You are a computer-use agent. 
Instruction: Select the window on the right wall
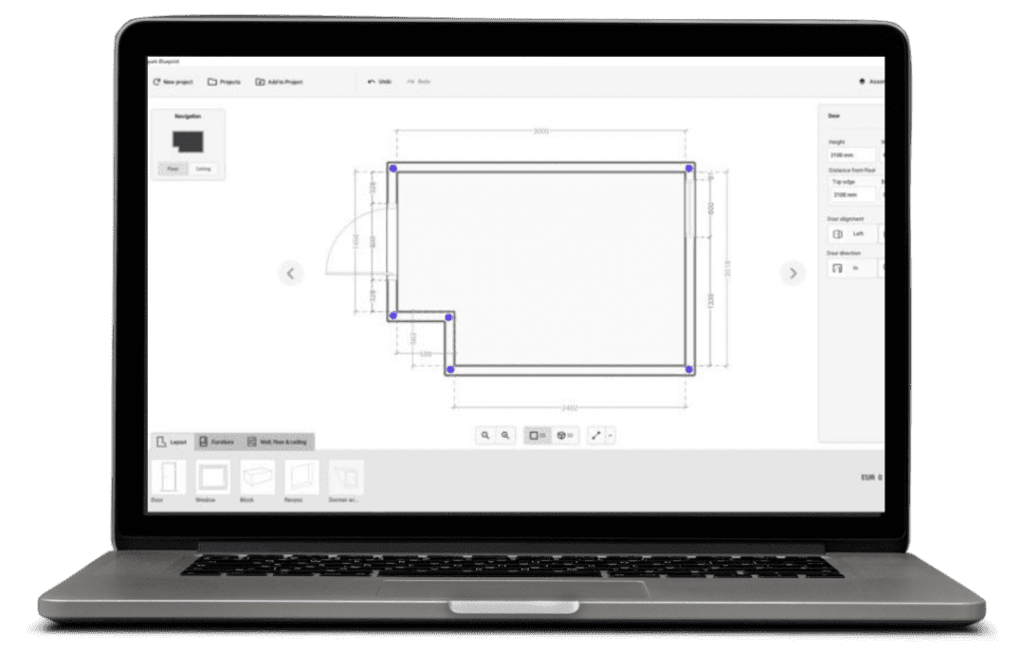[691, 208]
